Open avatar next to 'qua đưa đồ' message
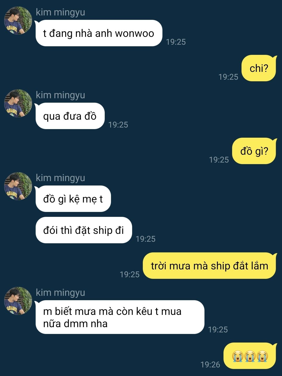Image resolution: width=282 pixels, height=376 pixels. 18,103
